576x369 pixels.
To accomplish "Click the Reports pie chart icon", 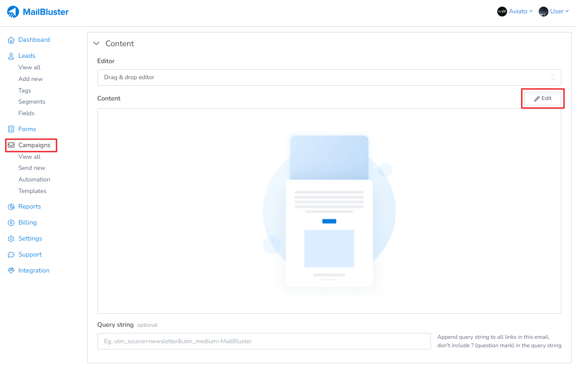I will [11, 207].
